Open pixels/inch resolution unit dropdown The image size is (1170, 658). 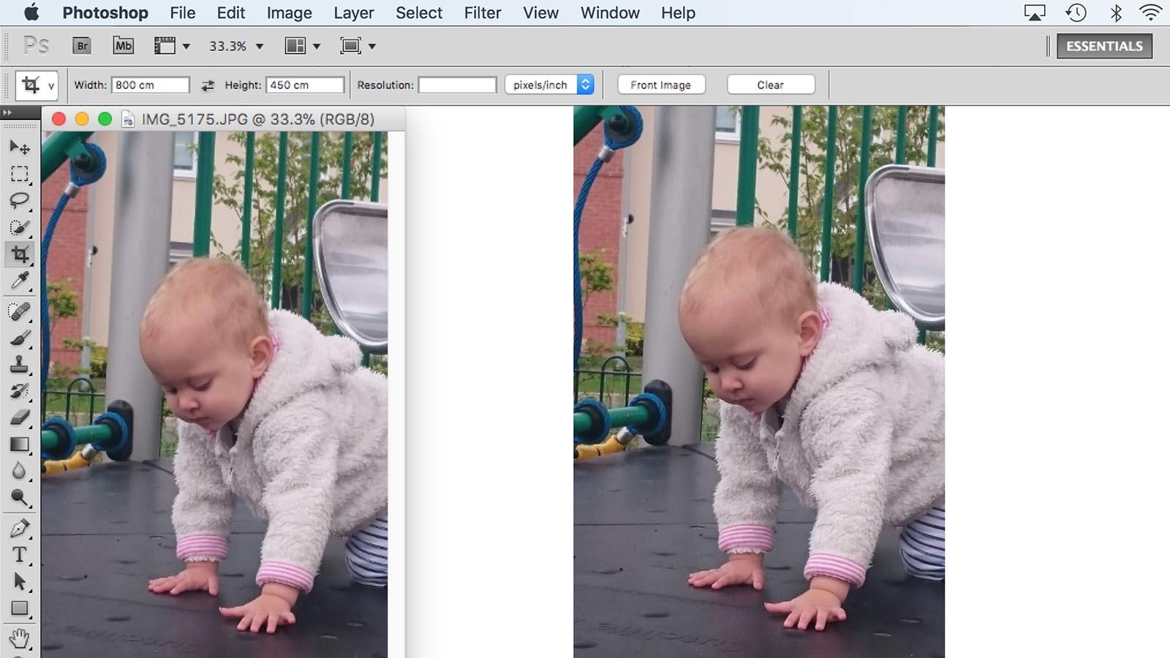(x=548, y=85)
